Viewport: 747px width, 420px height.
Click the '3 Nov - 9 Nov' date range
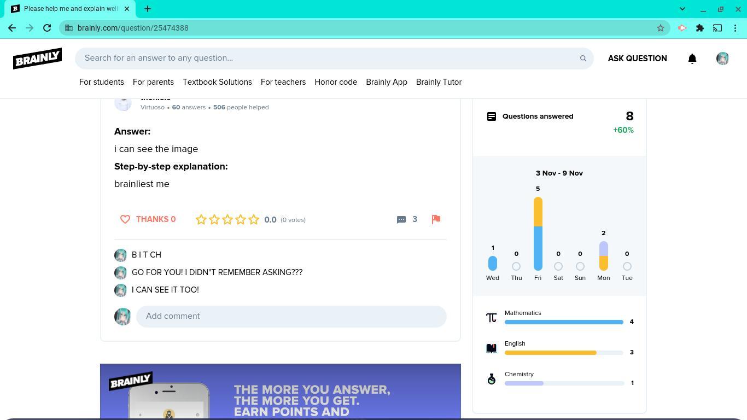(x=559, y=173)
